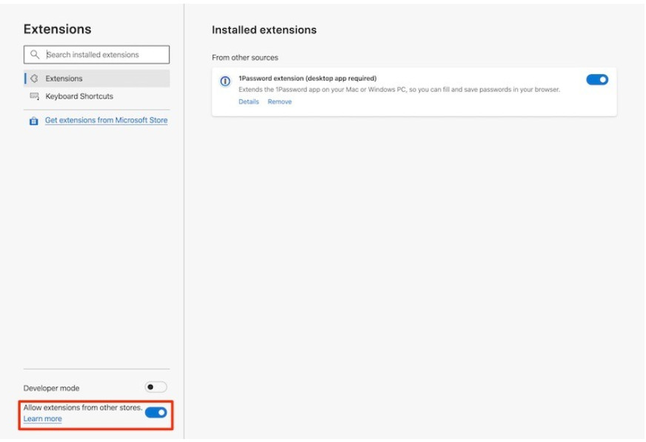Viewport: 646px width, 442px height.
Task: Click the Installed extensions heading
Action: tap(264, 30)
